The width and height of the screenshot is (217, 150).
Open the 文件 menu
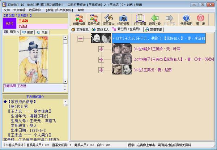pyautogui.click(x=7, y=10)
